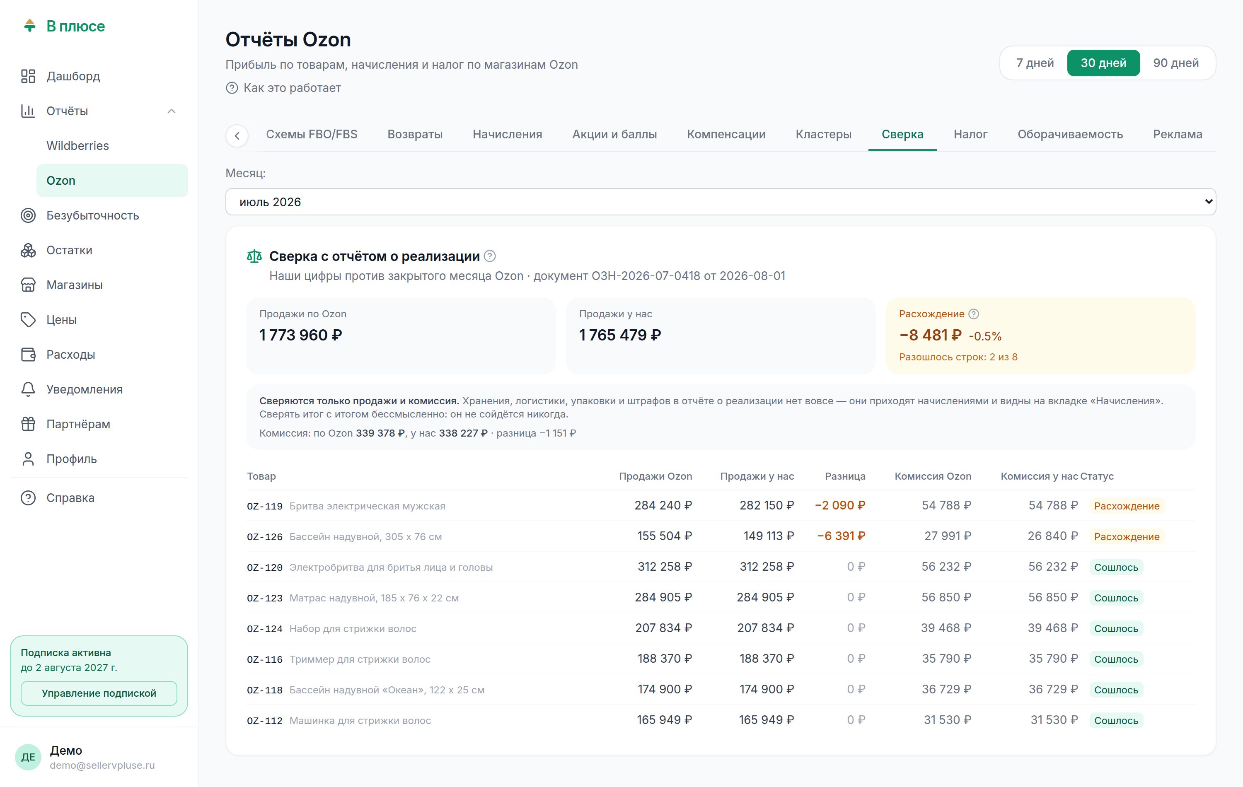The image size is (1243, 787).
Task: Click the Разница column header
Action: tap(845, 476)
